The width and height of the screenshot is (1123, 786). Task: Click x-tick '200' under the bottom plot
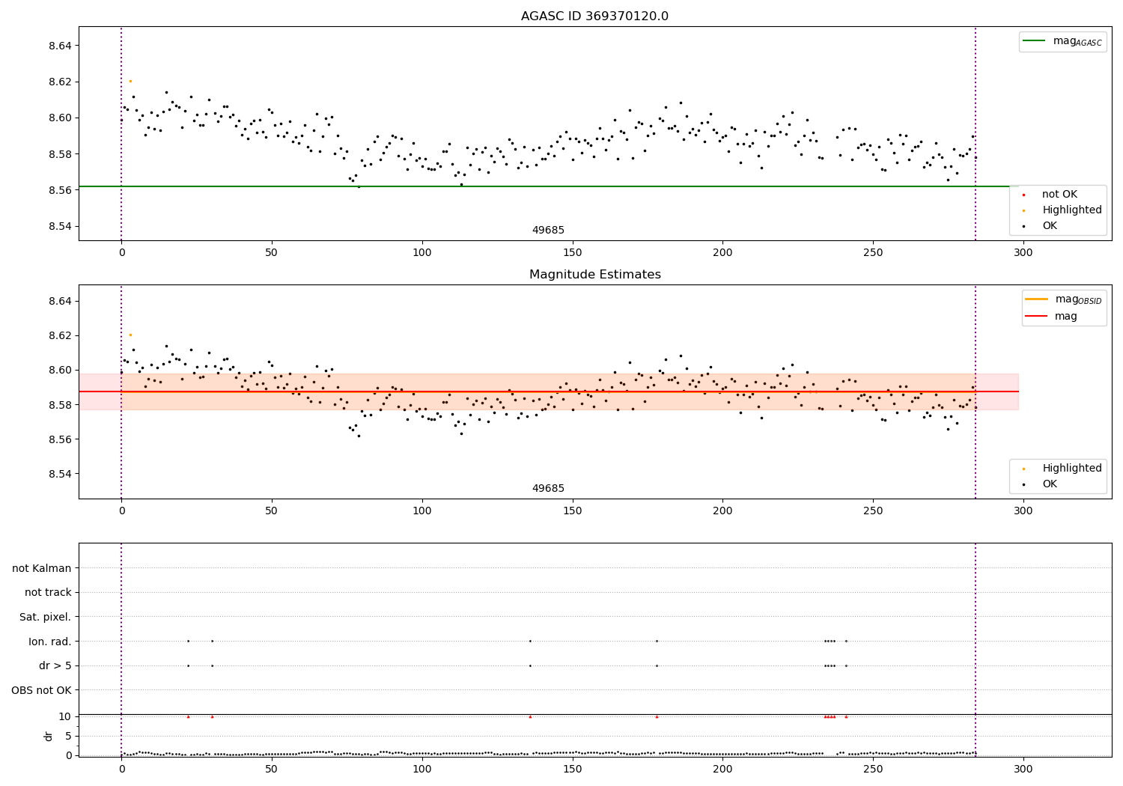pyautogui.click(x=722, y=770)
